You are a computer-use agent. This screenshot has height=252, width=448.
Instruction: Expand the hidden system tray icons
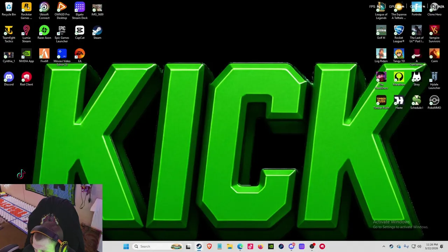click(384, 246)
